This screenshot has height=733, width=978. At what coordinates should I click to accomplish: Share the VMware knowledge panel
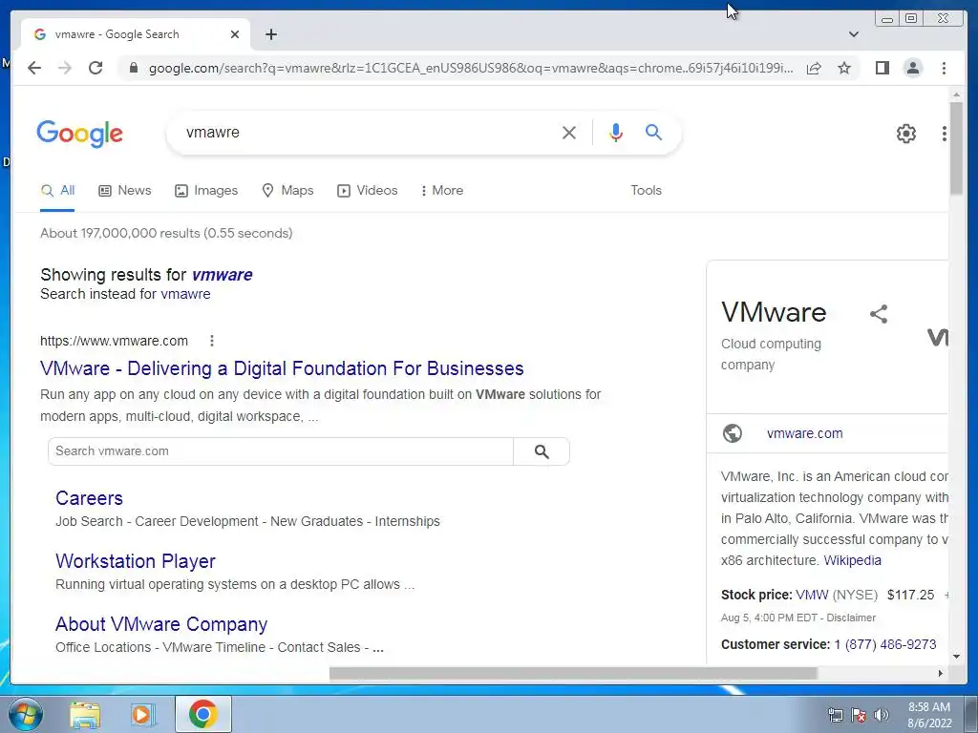pos(879,313)
